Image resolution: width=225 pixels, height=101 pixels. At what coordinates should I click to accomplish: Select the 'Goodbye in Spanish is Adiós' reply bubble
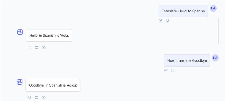[53, 85]
